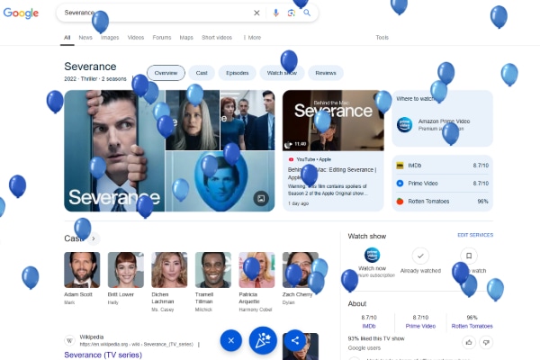
Task: Open the Prime Video link under About
Action: [x=420, y=326]
